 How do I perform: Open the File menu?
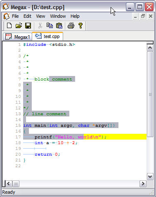pyautogui.click(x=15, y=16)
